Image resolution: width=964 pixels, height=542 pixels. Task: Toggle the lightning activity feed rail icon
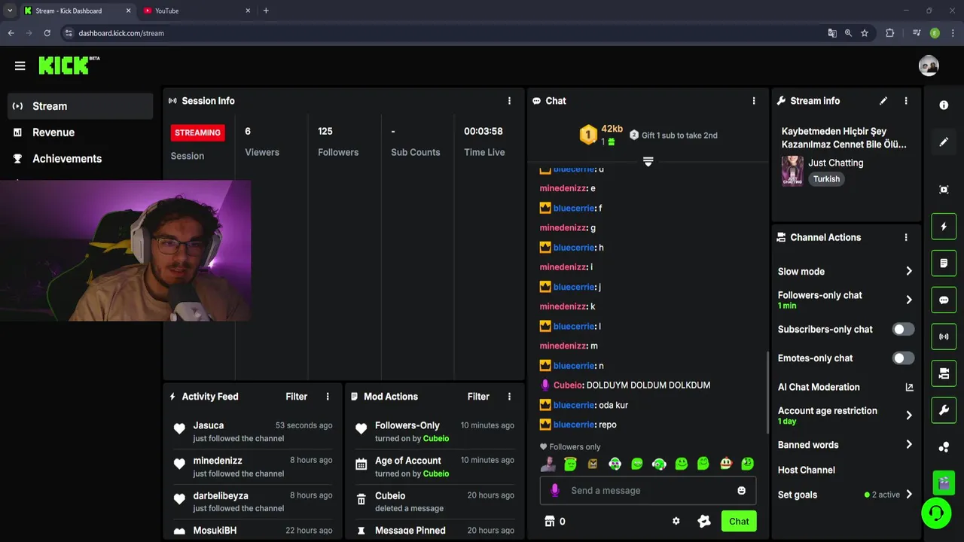[944, 227]
